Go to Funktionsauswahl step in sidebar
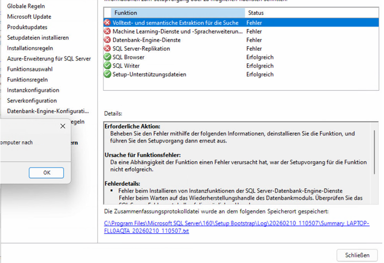384x263 pixels. [30, 69]
